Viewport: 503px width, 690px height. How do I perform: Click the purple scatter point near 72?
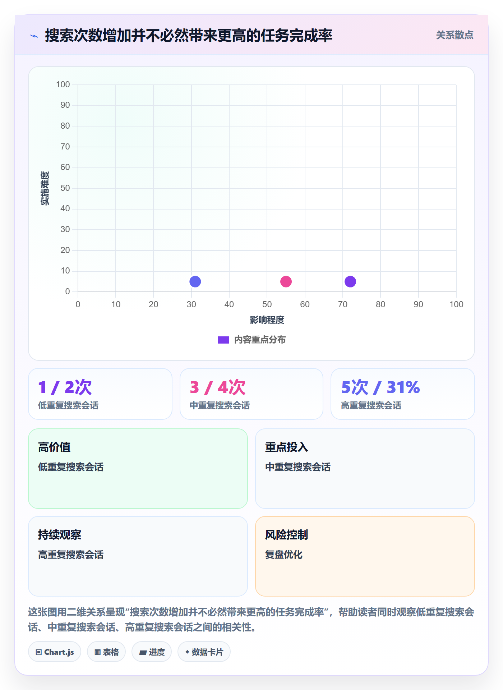(x=350, y=281)
